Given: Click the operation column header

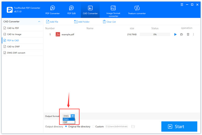Looking at the screenshot, I should pyautogui.click(x=187, y=28).
